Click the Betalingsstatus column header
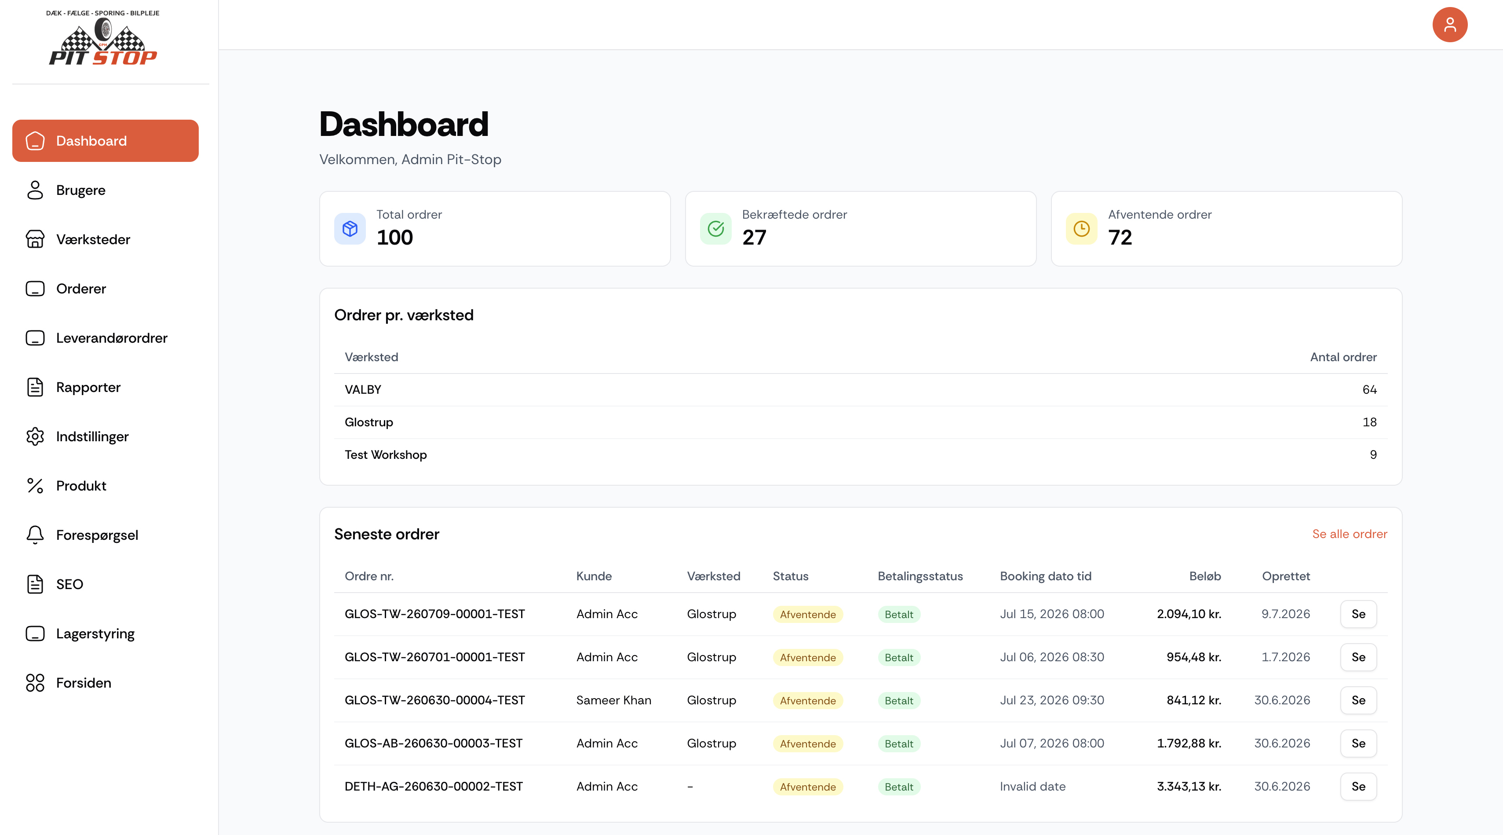This screenshot has height=835, width=1503. pos(920,576)
